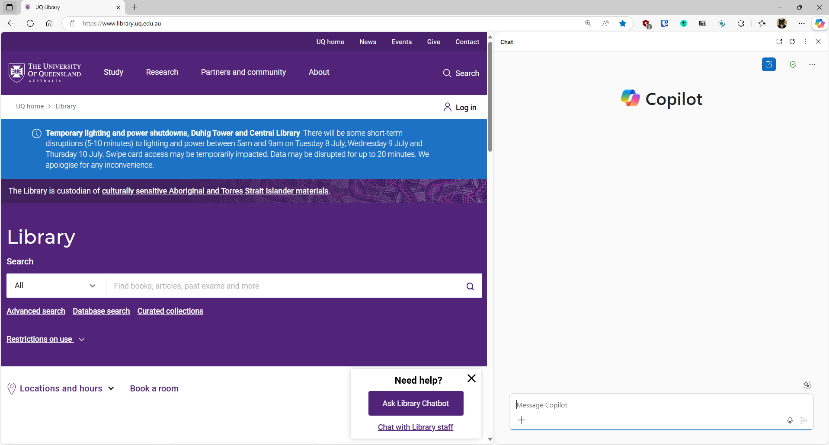This screenshot has height=445, width=829.
Task: Click Ask Library Chatbot button
Action: point(416,403)
